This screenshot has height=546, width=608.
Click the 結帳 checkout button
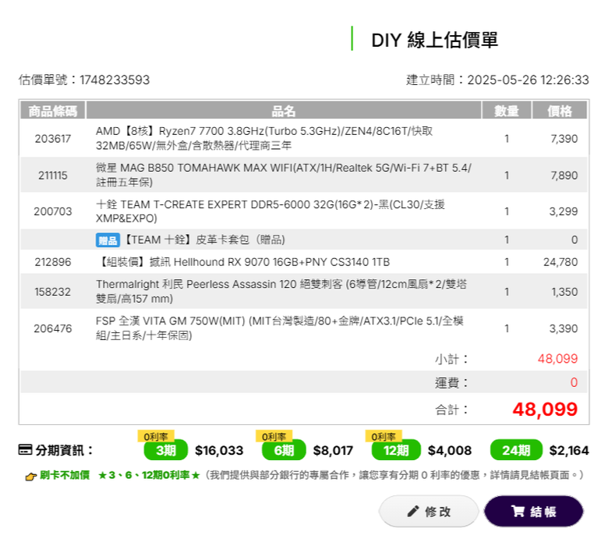(x=534, y=511)
